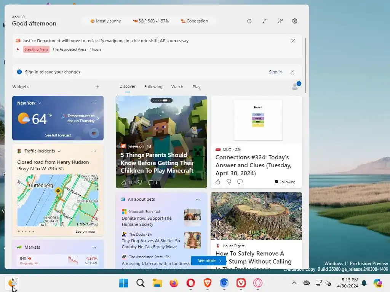Open taskbar Search
390x292 pixels.
[x=140, y=283]
